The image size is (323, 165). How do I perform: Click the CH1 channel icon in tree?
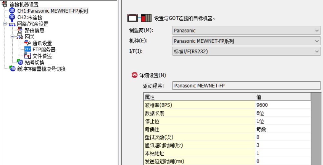pyautogui.click(x=12, y=11)
